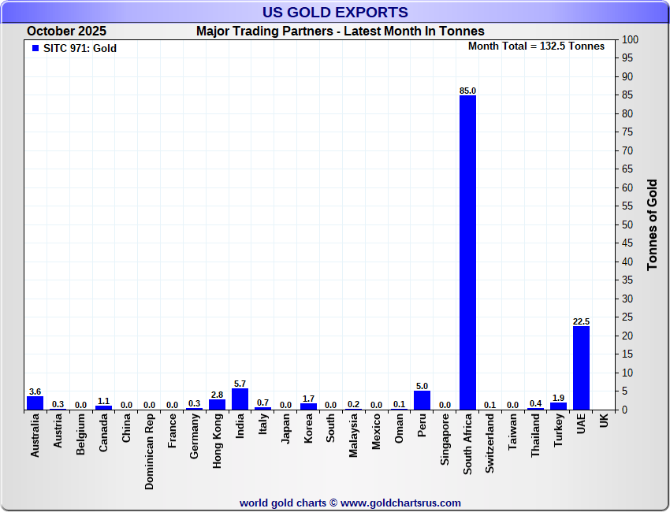Click the 22.5 value label above UAE

(581, 321)
